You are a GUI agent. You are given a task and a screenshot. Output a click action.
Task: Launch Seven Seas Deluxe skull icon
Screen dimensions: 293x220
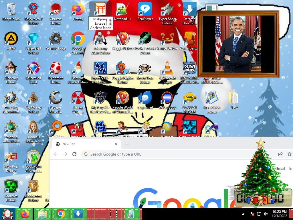pyautogui.click(x=145, y=73)
